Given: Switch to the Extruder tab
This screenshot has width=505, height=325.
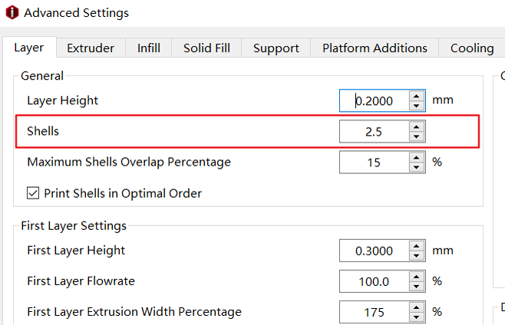Looking at the screenshot, I should point(91,48).
